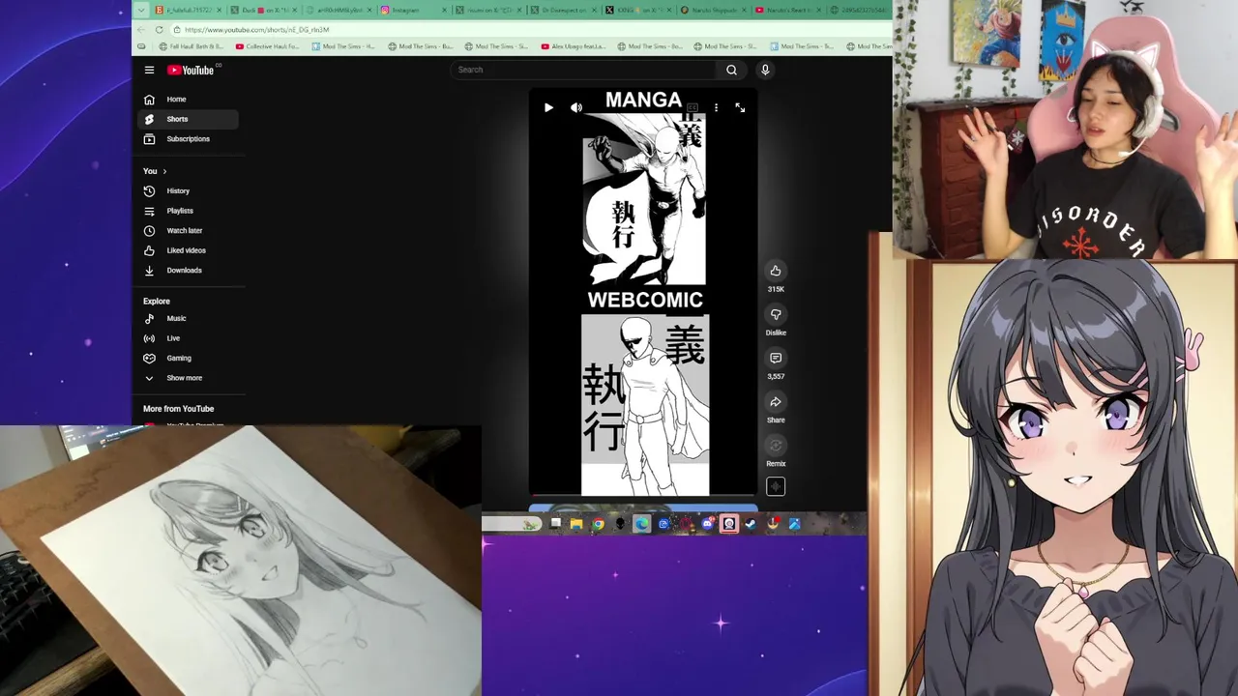Click the browser address bar URL

tap(256, 30)
